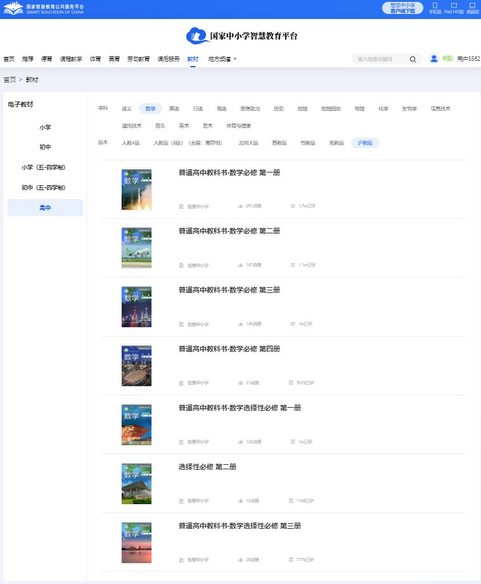Select the 北师大版 edition filter
The width and height of the screenshot is (481, 584).
[x=248, y=143]
